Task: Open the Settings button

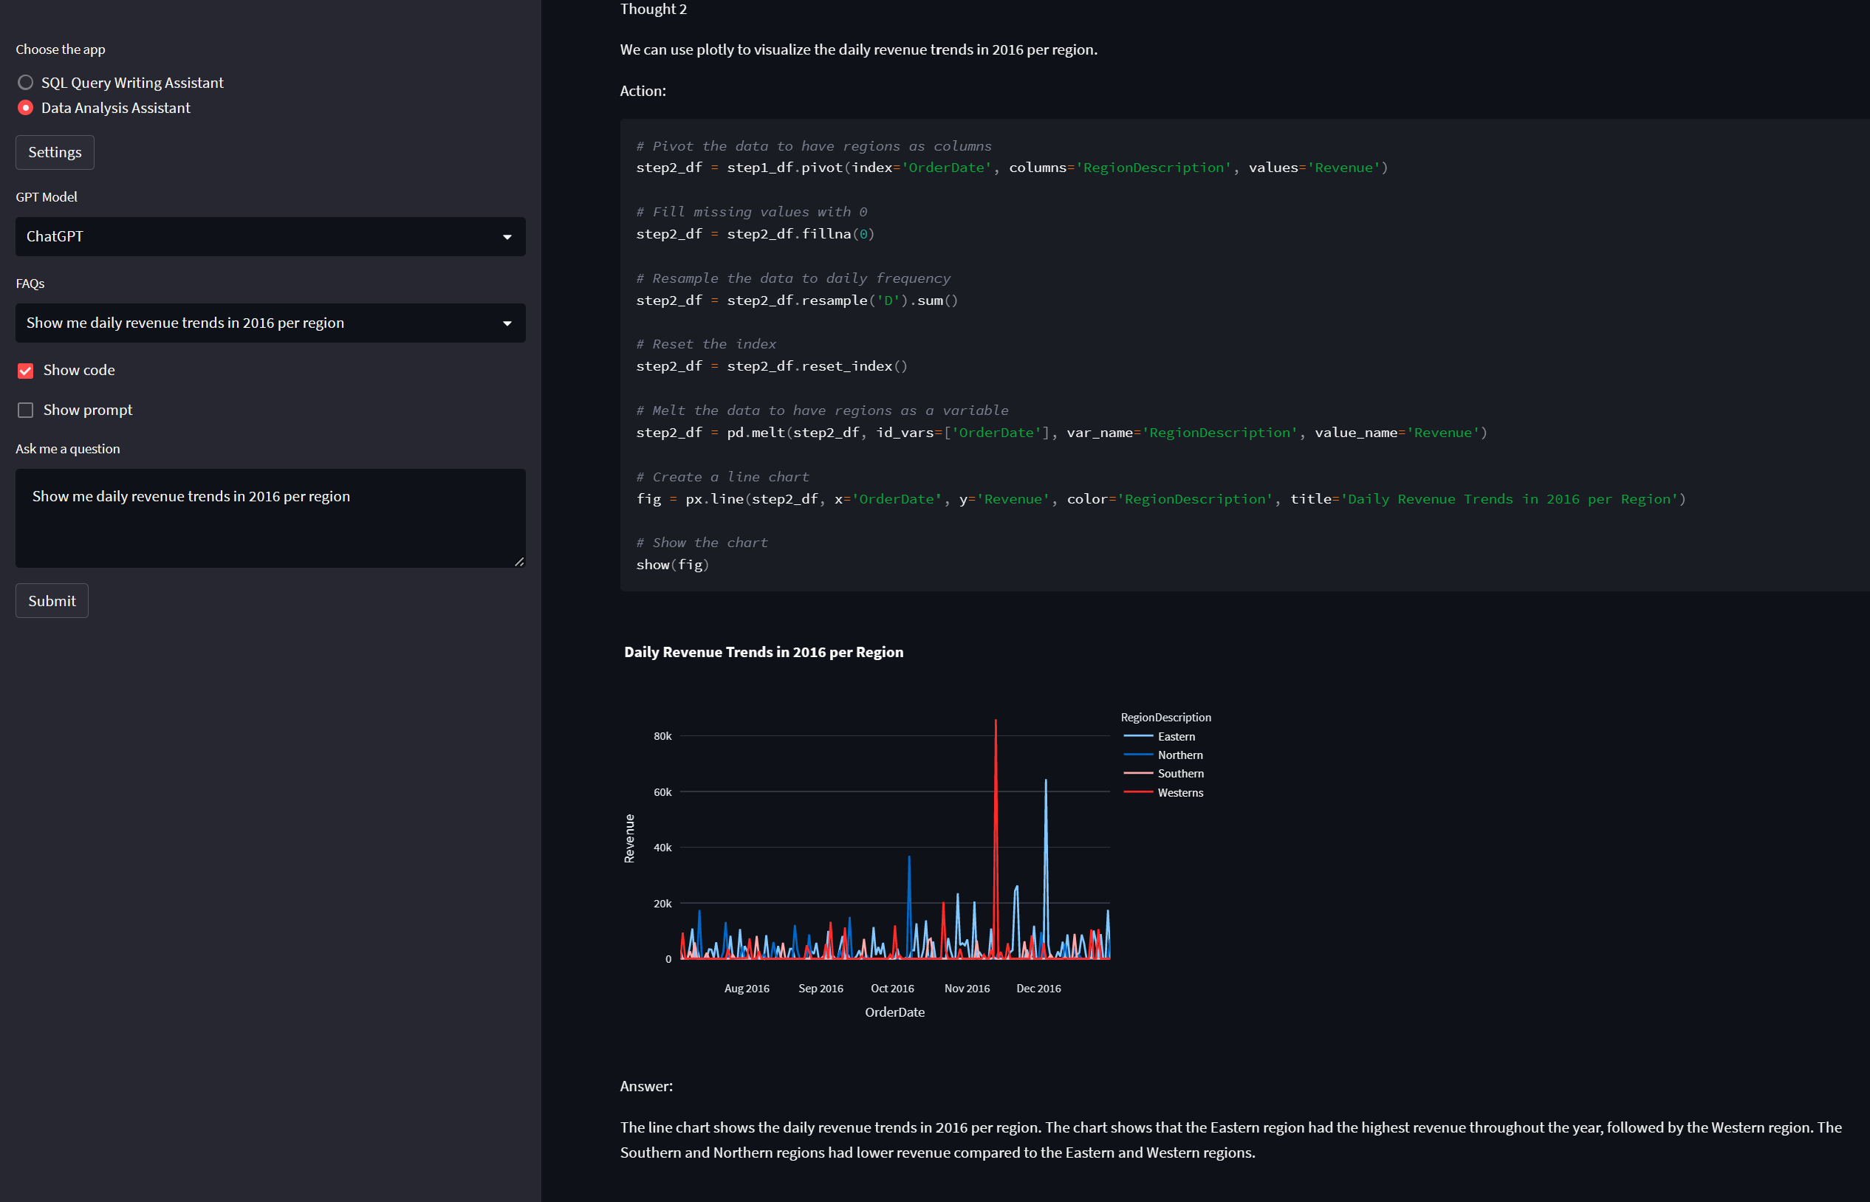Action: point(55,152)
